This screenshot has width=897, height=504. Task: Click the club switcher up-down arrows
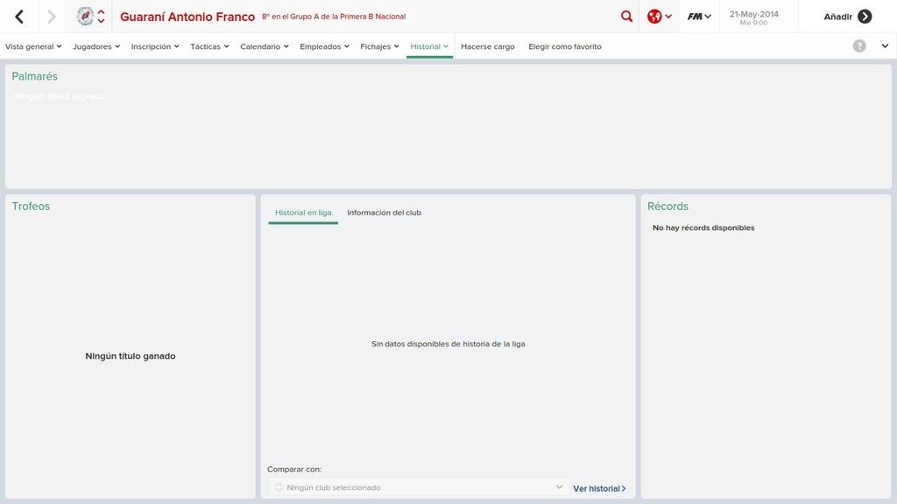click(x=102, y=17)
